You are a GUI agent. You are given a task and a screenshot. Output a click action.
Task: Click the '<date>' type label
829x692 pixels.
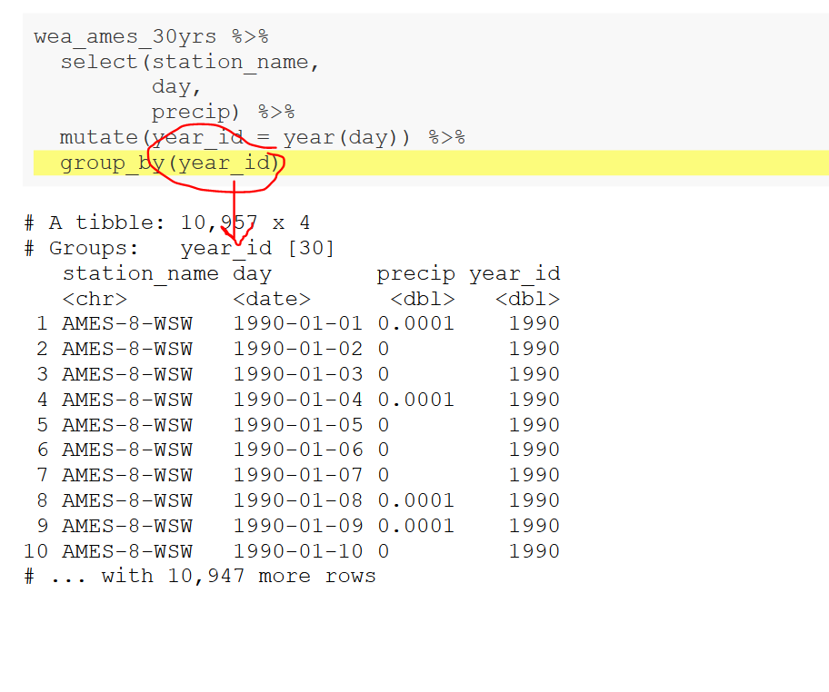[272, 299]
